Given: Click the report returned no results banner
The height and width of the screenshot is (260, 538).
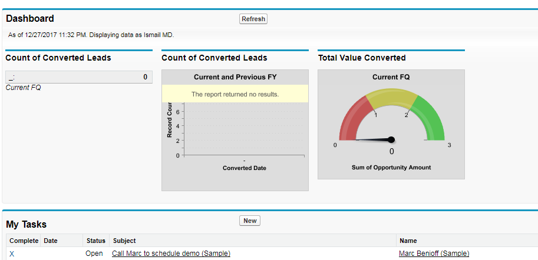Looking at the screenshot, I should pos(235,94).
